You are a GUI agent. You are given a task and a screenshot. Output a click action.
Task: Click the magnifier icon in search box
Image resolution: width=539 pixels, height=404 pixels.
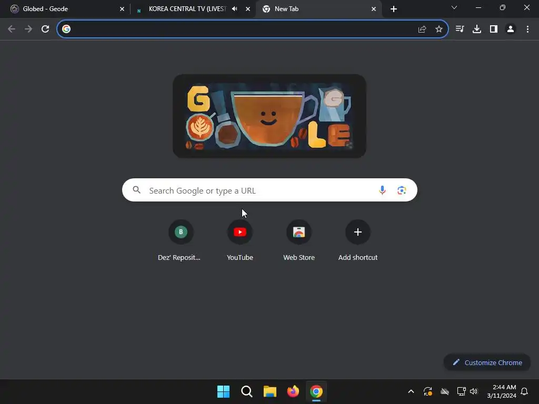[x=137, y=189]
